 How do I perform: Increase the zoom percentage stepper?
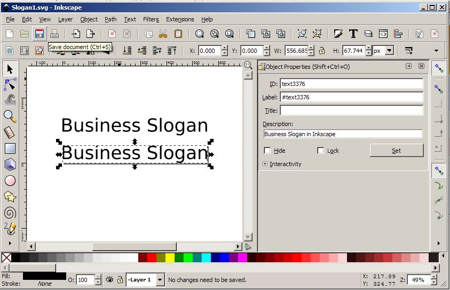(434, 277)
